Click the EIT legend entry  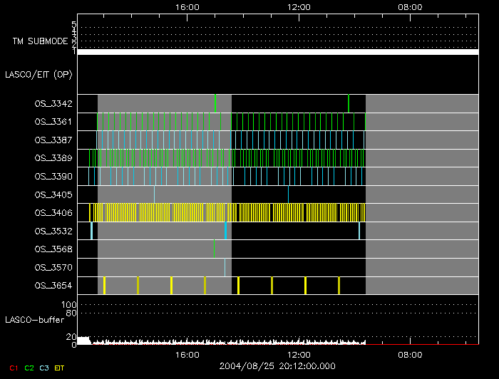[x=60, y=368]
